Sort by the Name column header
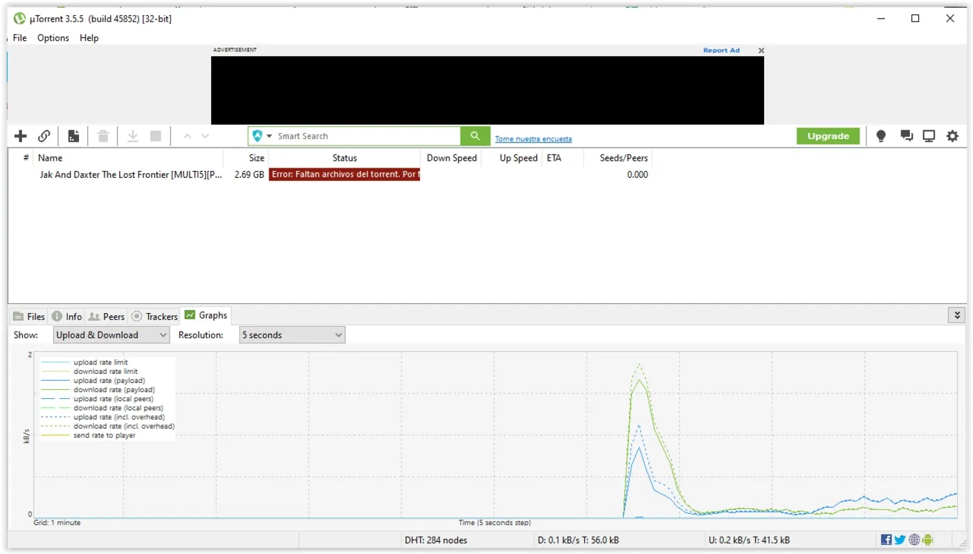 128,158
